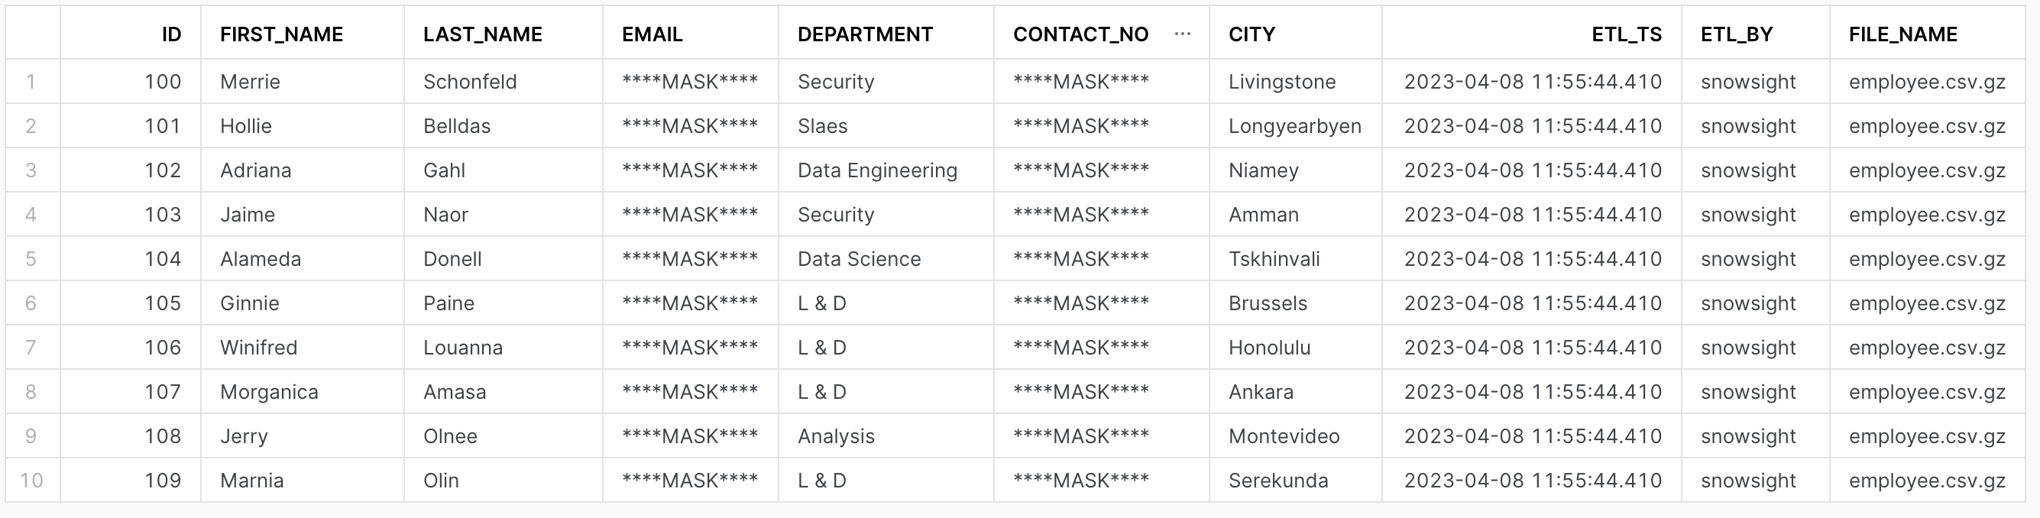
Task: Select the DEPARTMENT column header
Action: point(864,34)
